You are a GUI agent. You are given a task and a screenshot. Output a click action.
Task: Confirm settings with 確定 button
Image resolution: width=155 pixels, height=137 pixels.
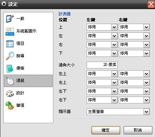106,130
